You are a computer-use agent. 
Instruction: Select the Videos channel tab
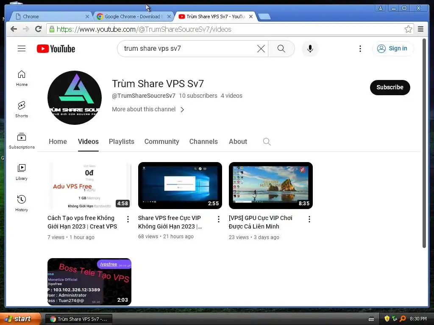point(88,141)
